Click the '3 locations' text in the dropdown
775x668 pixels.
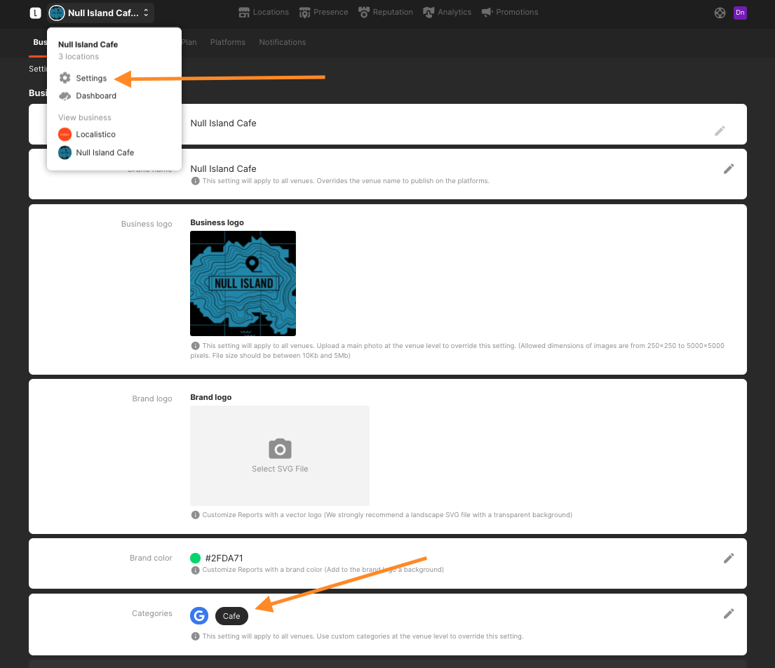pyautogui.click(x=79, y=57)
